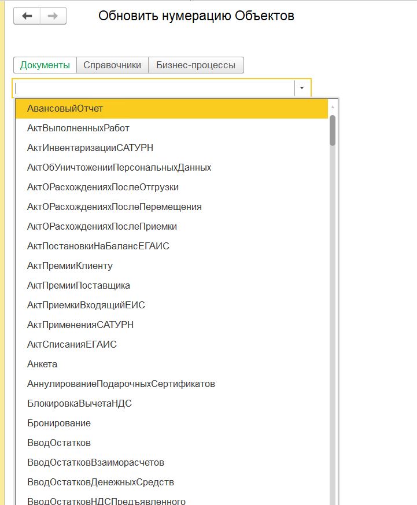Pick АктПриемкиВходящийЕИС
The height and width of the screenshot is (505, 417).
click(x=172, y=305)
